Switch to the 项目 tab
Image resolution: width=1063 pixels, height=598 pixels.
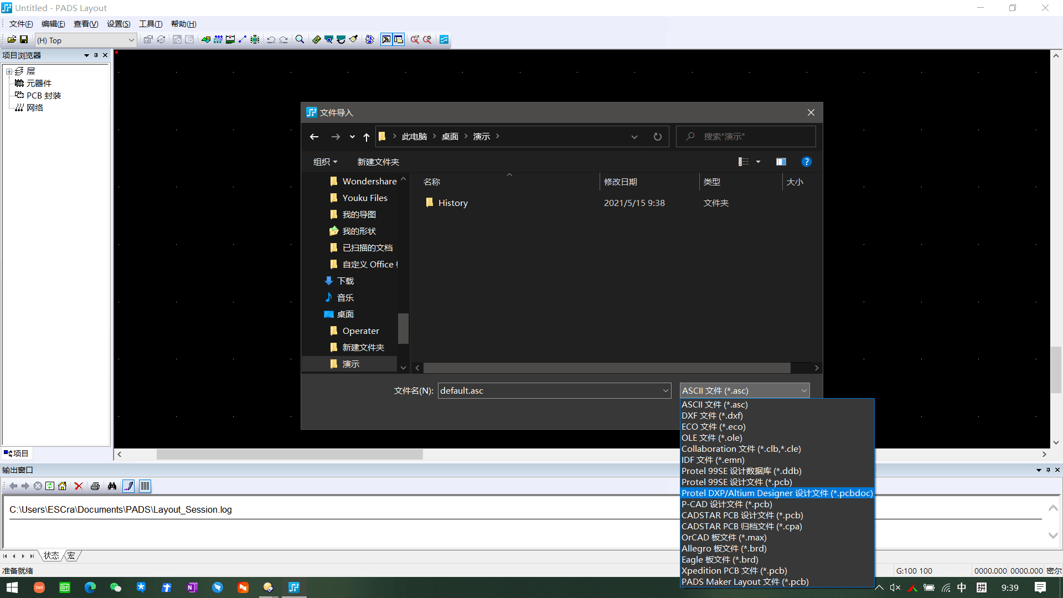17,453
